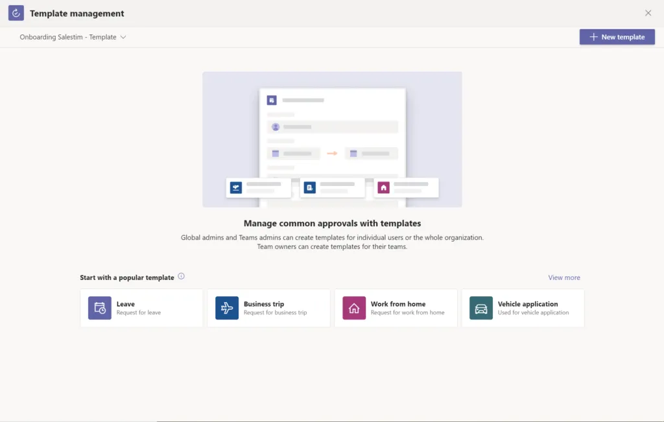Click the Template management title text

77,14
